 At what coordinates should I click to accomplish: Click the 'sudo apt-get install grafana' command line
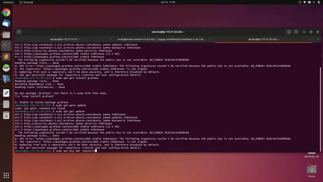[x=57, y=78]
